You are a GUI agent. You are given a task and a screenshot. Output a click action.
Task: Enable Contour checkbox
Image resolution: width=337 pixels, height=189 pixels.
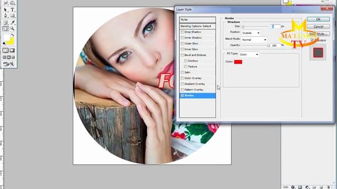pos(186,61)
